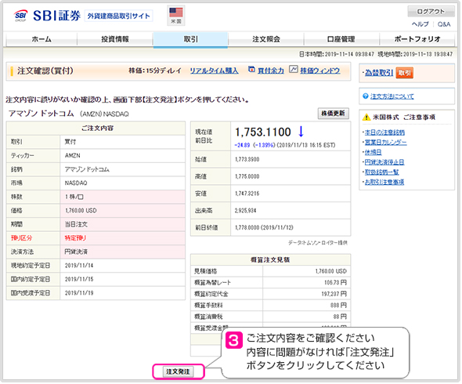This screenshot has height=384, width=462.
Task: Click the 出来高 value 2,925,934
Action: pyautogui.click(x=245, y=211)
